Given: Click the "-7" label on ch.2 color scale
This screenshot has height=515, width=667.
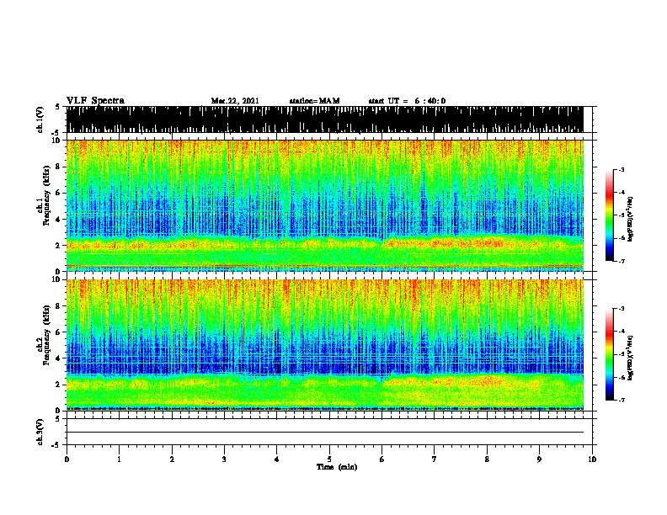Looking at the screenshot, I should pos(621,400).
